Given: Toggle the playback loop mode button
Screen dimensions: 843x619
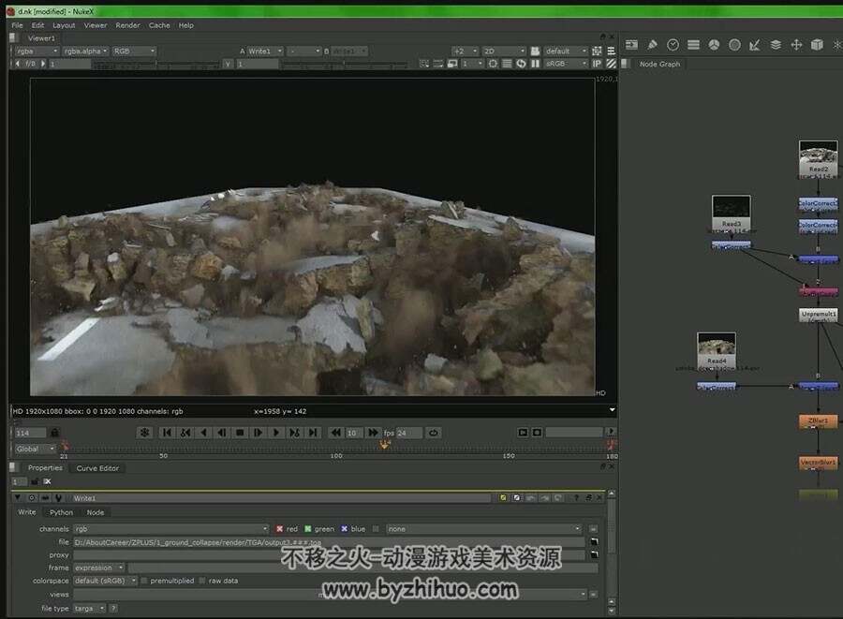Looking at the screenshot, I should point(434,433).
